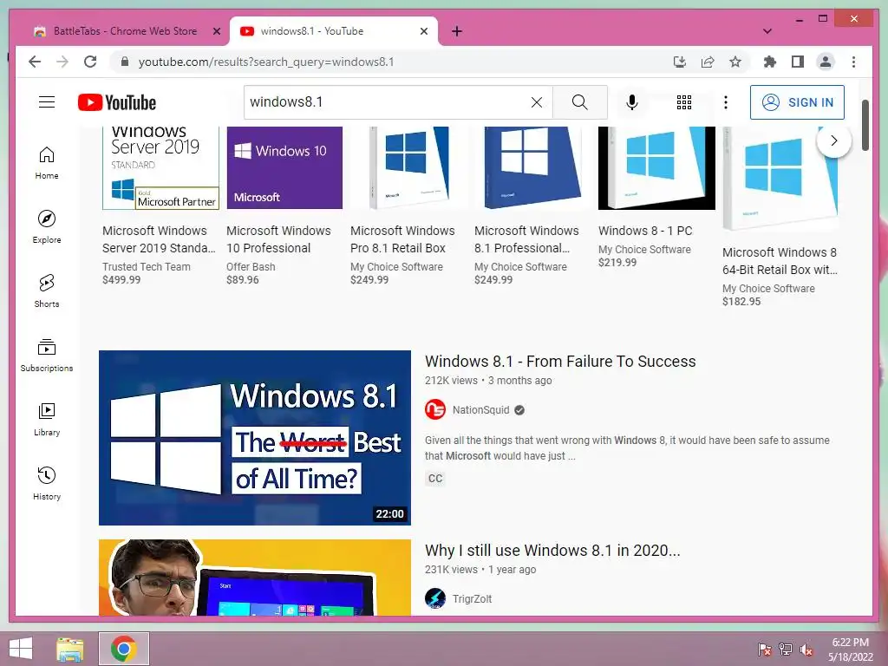Open Windows Pro 8.1 Retail Box image
This screenshot has height=666, width=888.
pyautogui.click(x=408, y=168)
